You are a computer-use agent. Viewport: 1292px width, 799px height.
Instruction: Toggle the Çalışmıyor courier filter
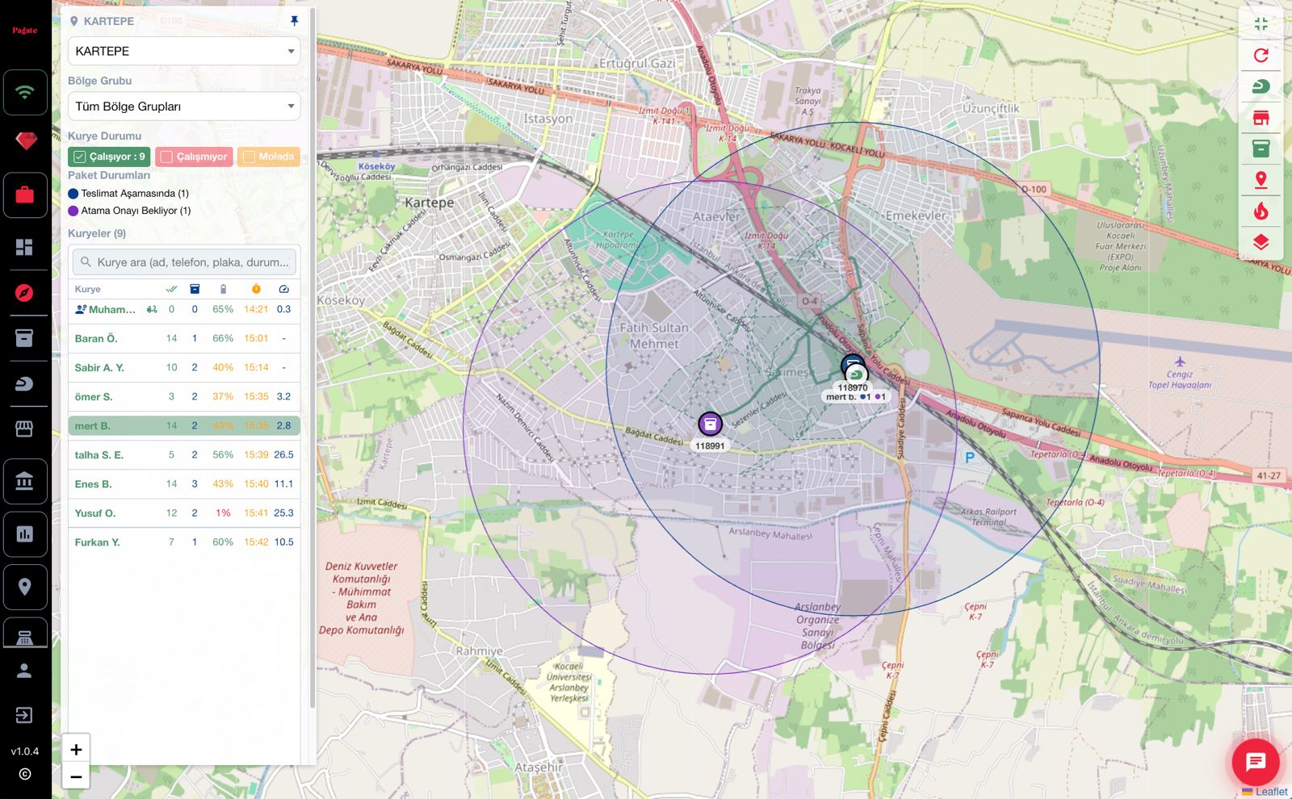click(194, 157)
